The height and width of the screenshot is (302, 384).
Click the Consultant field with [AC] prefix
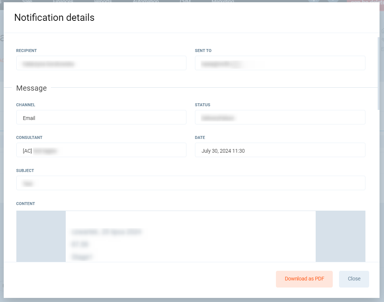(x=101, y=150)
